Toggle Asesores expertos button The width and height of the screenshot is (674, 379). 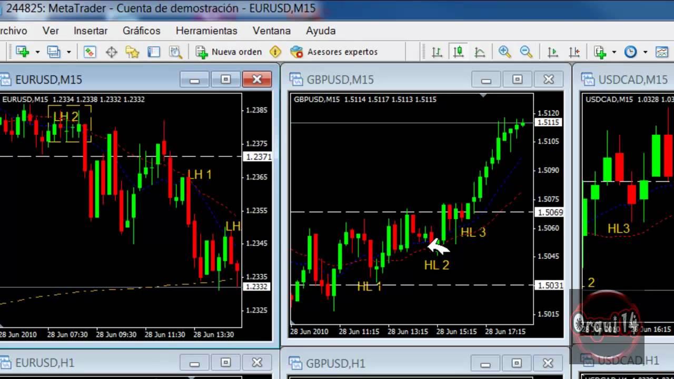click(334, 52)
